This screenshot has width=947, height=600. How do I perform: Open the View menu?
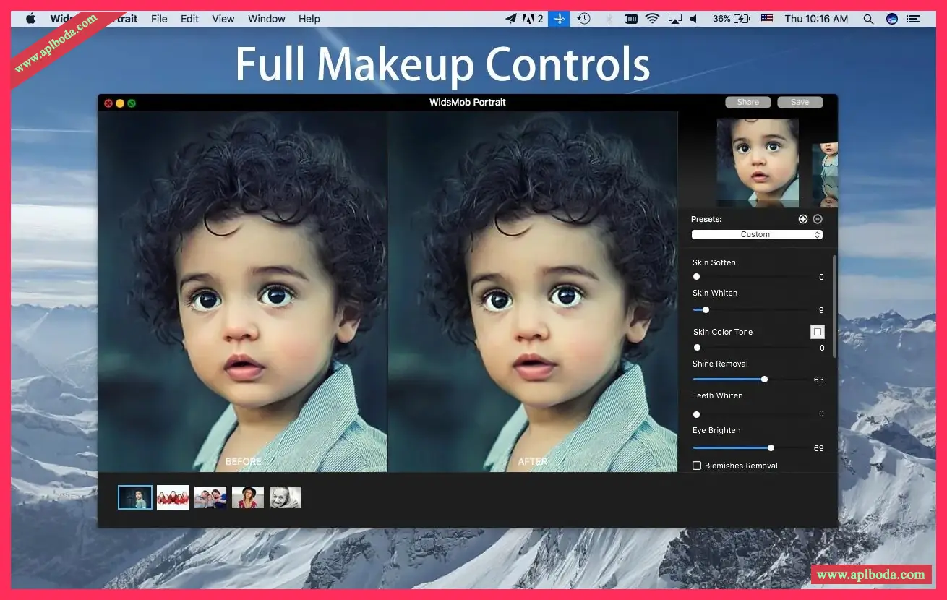[x=223, y=19]
